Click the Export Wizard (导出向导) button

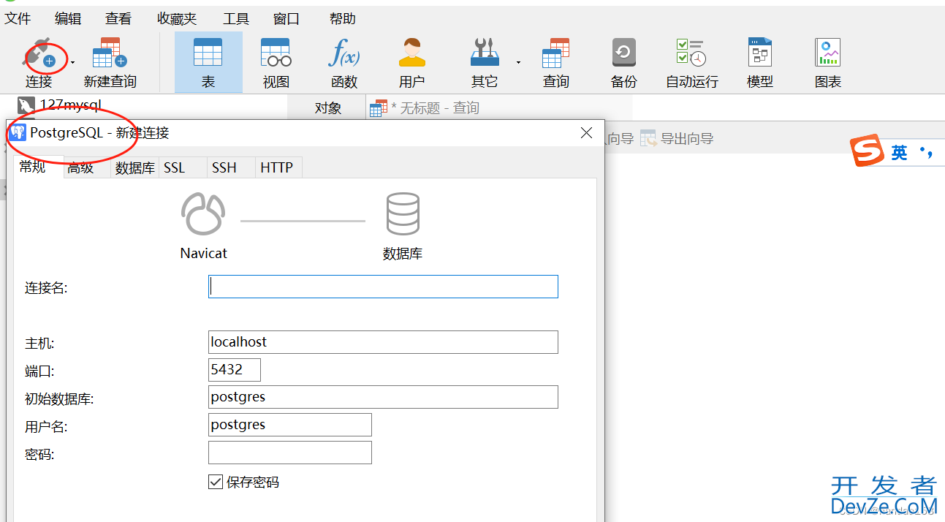(x=678, y=138)
